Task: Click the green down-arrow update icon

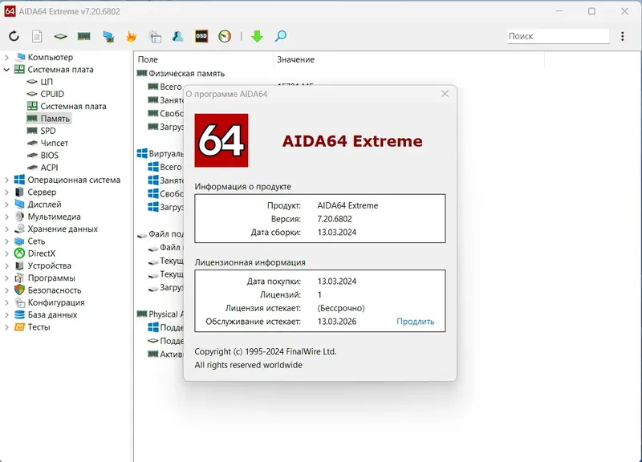Action: 257,36
